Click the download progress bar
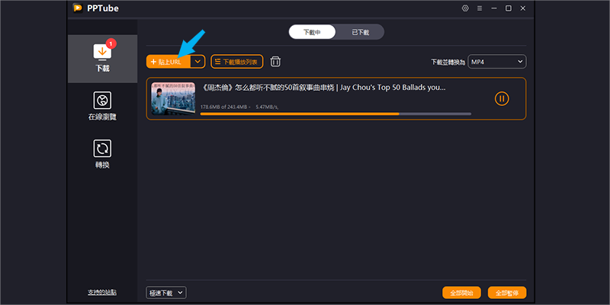Viewport: 610px width, 305px height. coord(335,114)
